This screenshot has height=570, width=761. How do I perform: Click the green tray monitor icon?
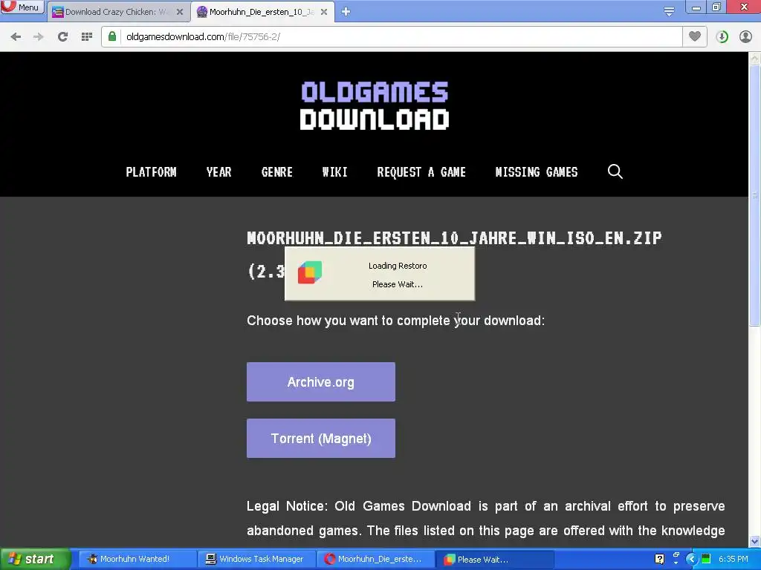coord(706,559)
